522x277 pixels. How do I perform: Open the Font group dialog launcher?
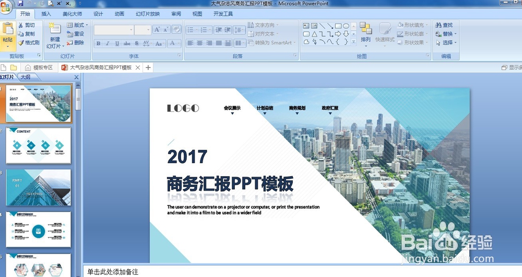(180, 55)
